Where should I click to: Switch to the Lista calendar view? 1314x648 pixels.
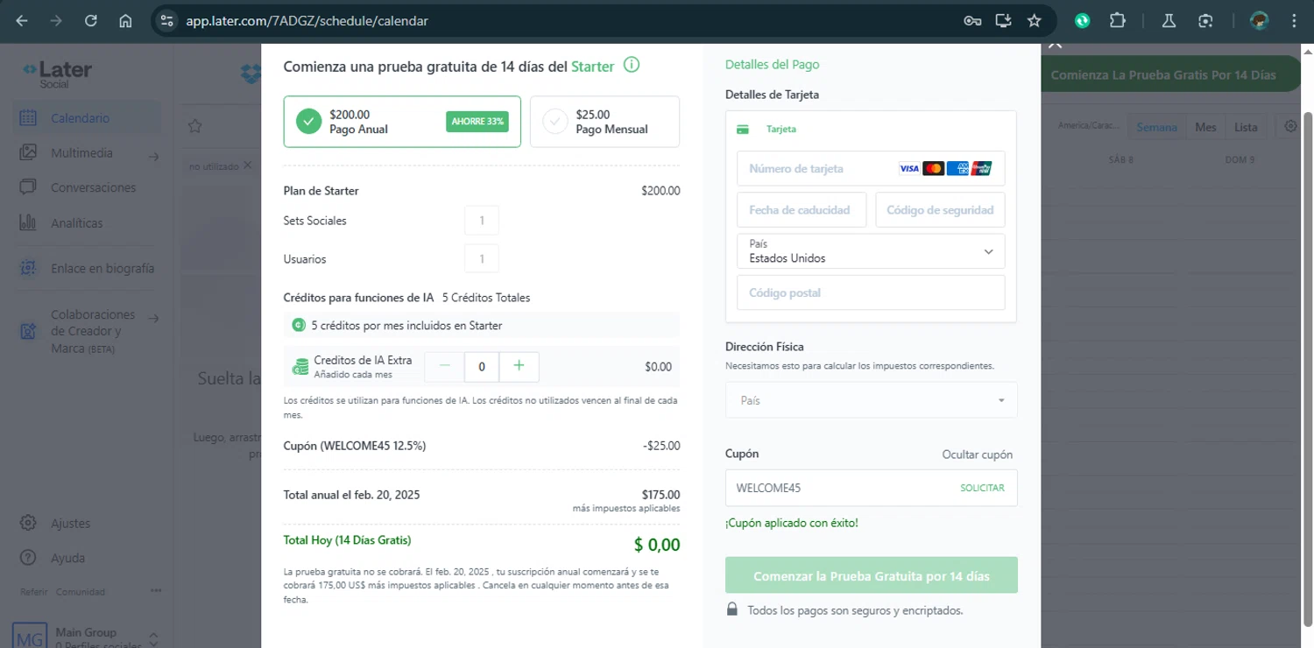(x=1246, y=127)
